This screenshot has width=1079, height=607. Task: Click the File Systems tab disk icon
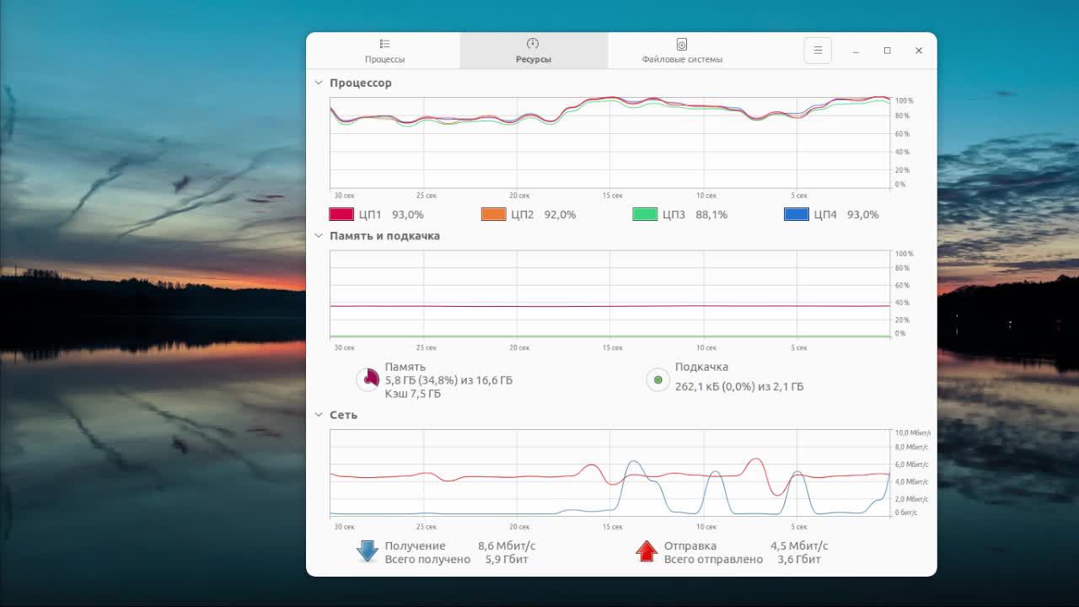(682, 44)
